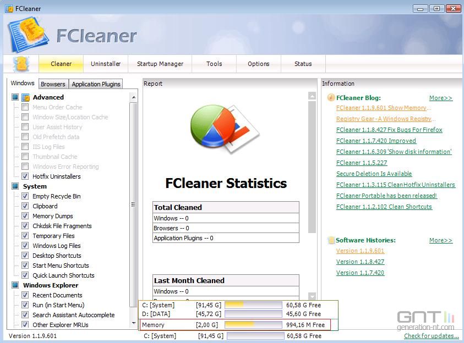
Task: Open the Options tab
Action: (x=259, y=64)
